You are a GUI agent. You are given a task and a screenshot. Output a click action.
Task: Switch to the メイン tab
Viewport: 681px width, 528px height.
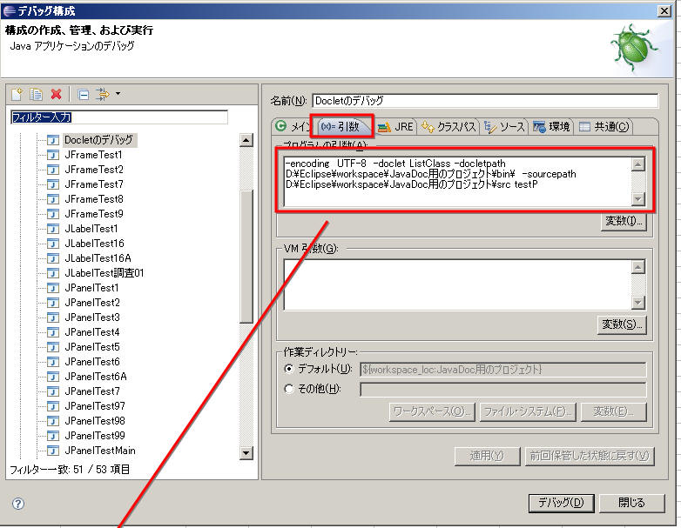click(292, 126)
